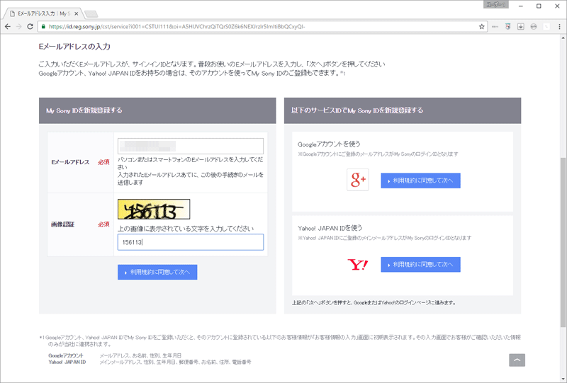This screenshot has height=383, width=567.
Task: Open a new browser tab
Action: (91, 14)
